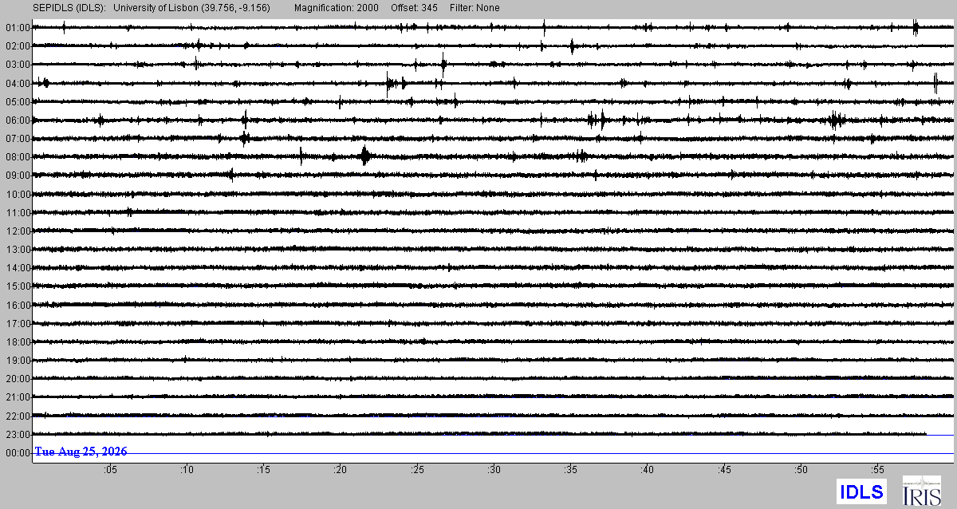Select the 01:00 hour trace label
Image resolution: width=957 pixels, height=509 pixels.
(18, 28)
